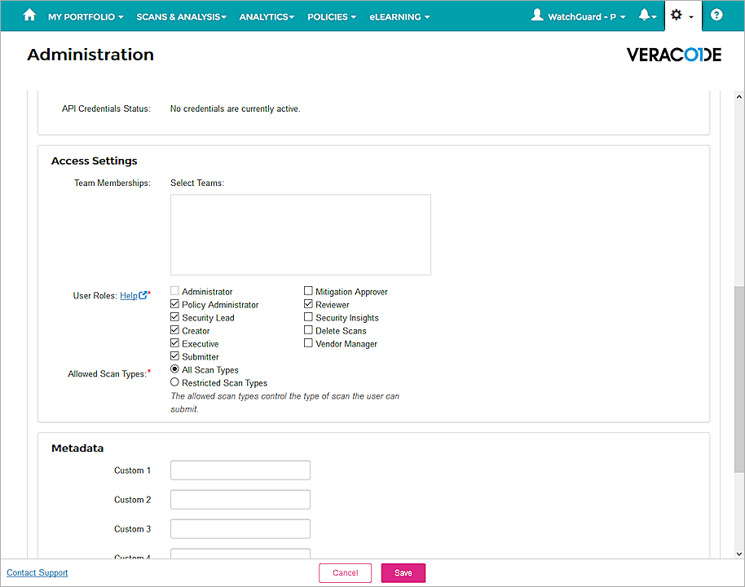Click the home icon in the navigation bar
This screenshot has height=587, width=745.
point(29,15)
